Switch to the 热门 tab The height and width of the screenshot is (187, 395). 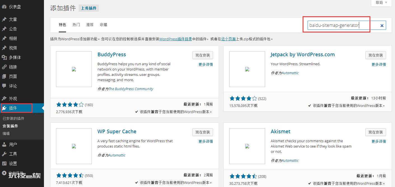click(x=76, y=25)
